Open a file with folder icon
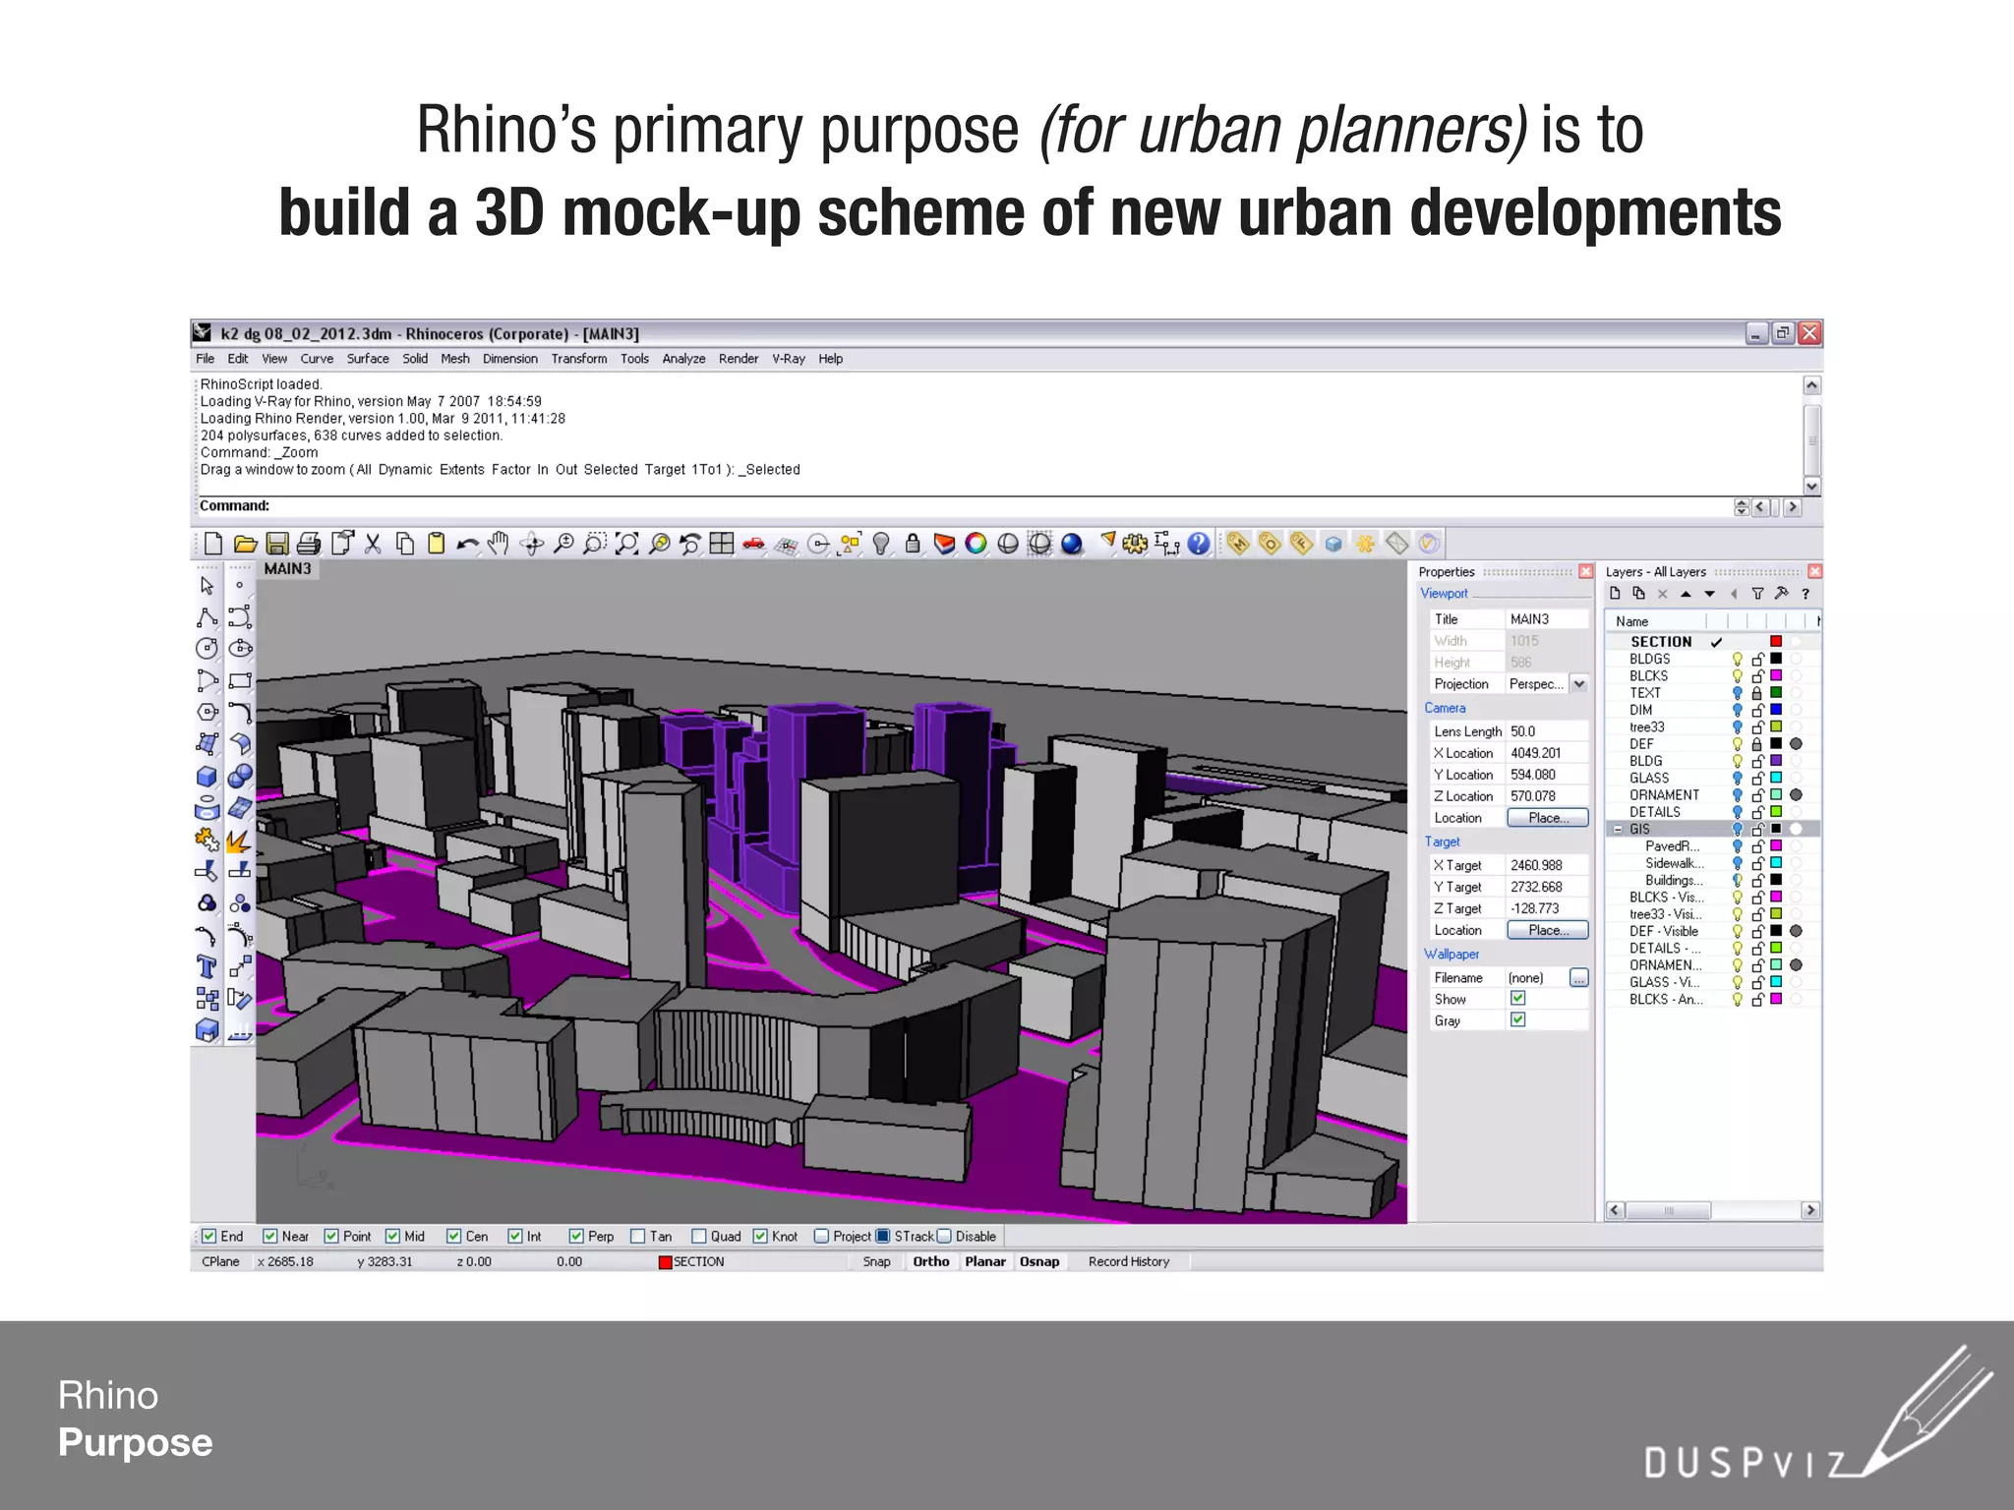The height and width of the screenshot is (1510, 2014). (x=246, y=543)
